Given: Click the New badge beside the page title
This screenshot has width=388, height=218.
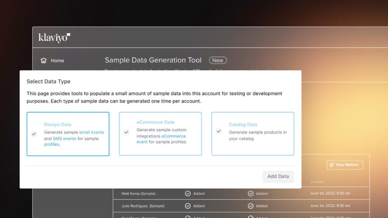Looking at the screenshot, I should pyautogui.click(x=217, y=60).
